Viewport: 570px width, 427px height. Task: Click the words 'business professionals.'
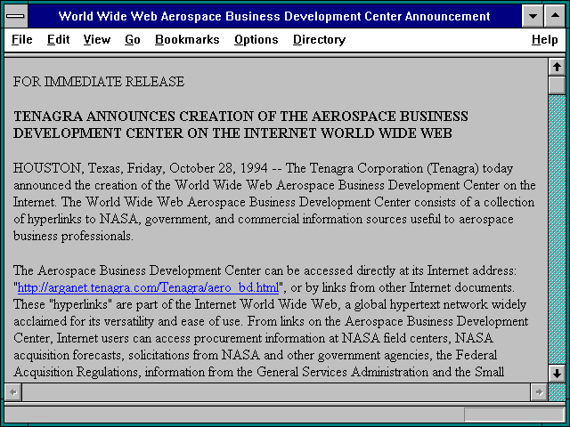[x=73, y=236]
